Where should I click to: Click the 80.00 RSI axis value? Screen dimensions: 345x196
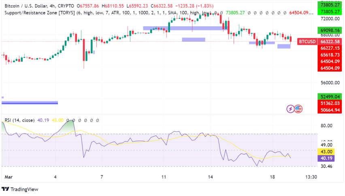[326, 126]
